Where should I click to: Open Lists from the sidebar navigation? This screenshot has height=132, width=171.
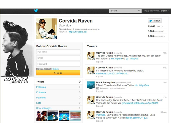(39, 103)
